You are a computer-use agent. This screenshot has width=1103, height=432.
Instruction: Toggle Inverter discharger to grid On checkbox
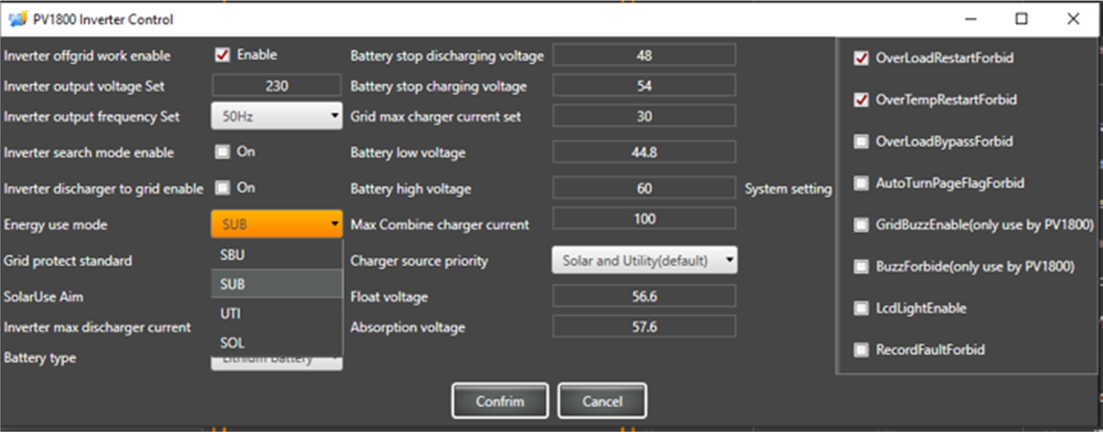223,187
